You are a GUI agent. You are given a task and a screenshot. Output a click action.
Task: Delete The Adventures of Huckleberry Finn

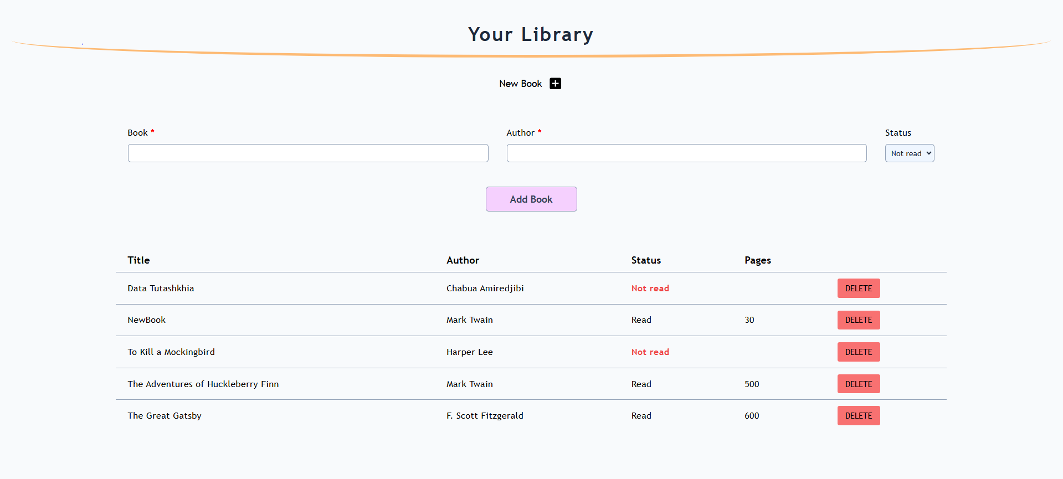tap(858, 384)
